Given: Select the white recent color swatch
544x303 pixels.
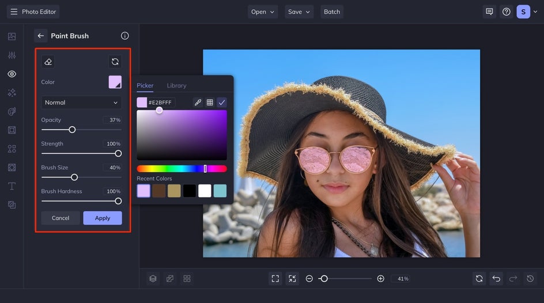Looking at the screenshot, I should (x=205, y=191).
